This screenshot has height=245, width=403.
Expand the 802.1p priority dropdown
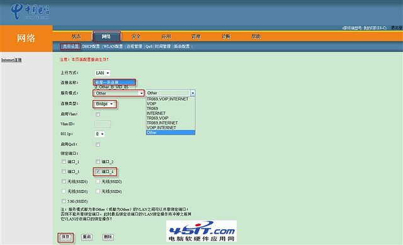(99, 134)
